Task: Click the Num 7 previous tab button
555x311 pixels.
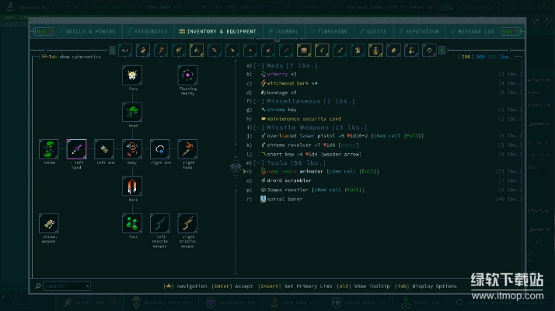Action: [x=44, y=32]
